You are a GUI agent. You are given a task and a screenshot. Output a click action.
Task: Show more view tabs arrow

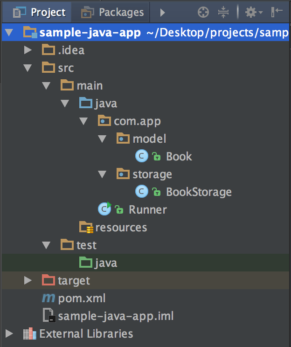[162, 13]
